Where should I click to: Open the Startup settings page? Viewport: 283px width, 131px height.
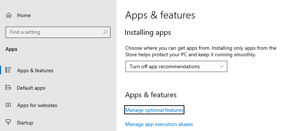[25, 123]
